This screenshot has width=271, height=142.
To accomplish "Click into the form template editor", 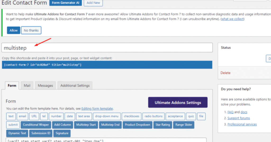I will pos(106,140).
